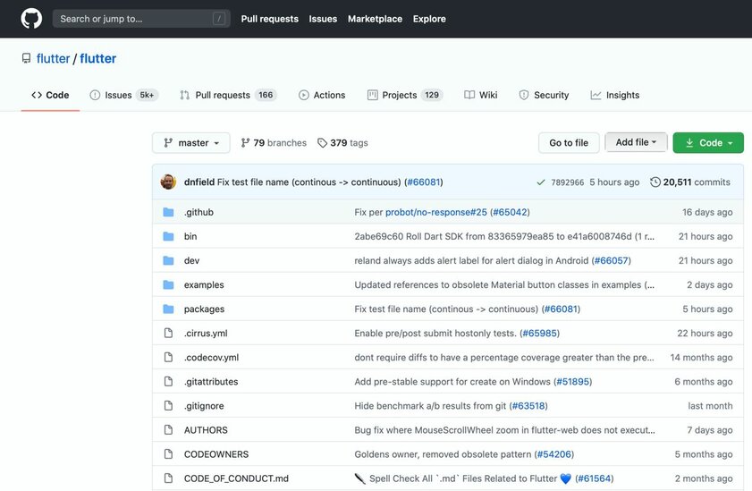
Task: Open the flutter organization link
Action: pyautogui.click(x=54, y=58)
